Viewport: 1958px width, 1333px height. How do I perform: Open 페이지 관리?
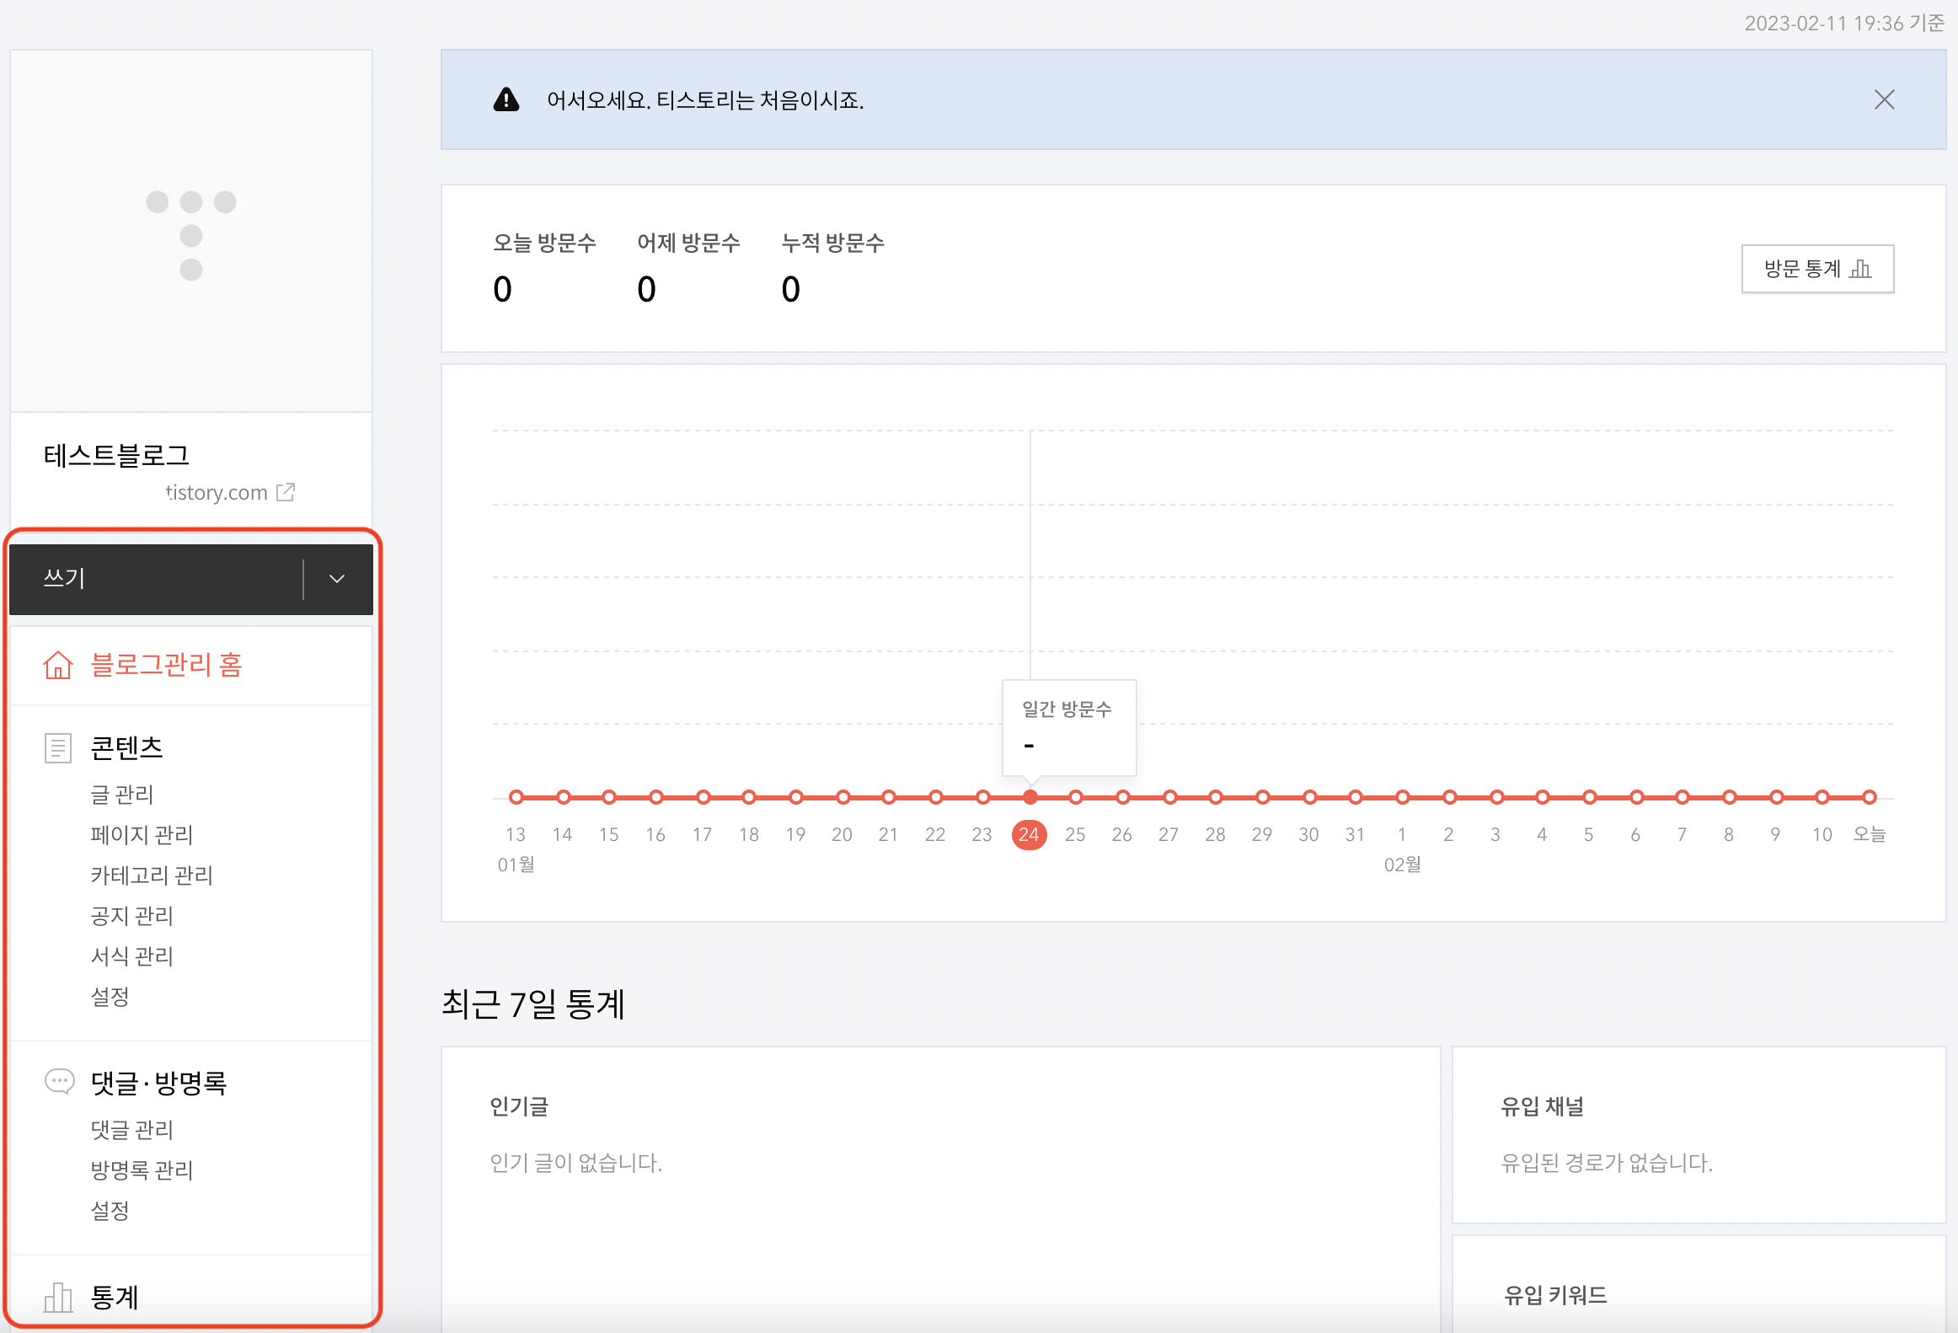142,834
